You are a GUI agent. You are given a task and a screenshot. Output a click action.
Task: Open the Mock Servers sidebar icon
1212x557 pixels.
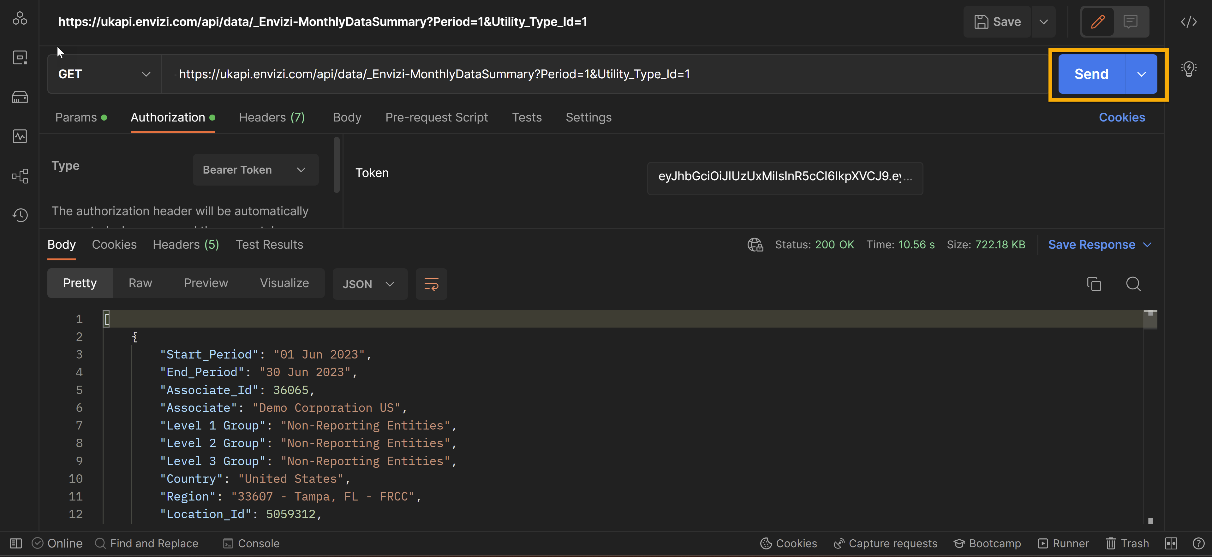(x=20, y=97)
